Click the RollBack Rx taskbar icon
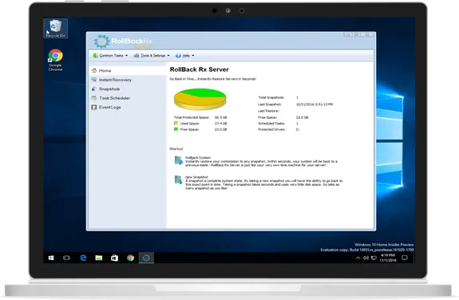459x300 pixels. [x=146, y=258]
